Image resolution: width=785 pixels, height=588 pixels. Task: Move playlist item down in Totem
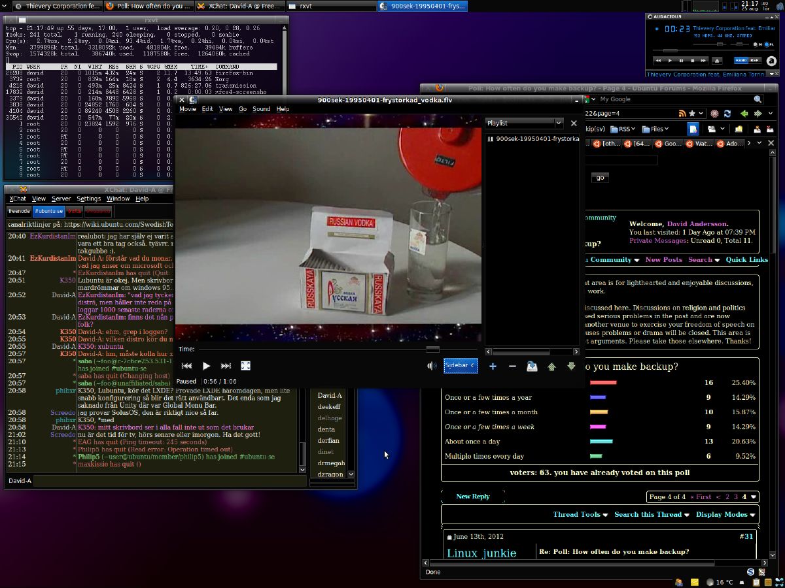pyautogui.click(x=571, y=367)
